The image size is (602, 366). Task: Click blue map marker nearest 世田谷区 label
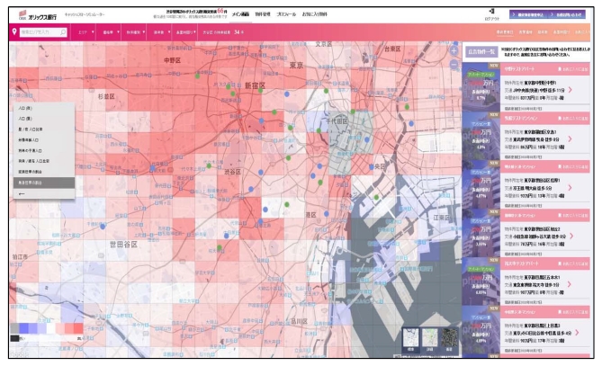pos(103,227)
